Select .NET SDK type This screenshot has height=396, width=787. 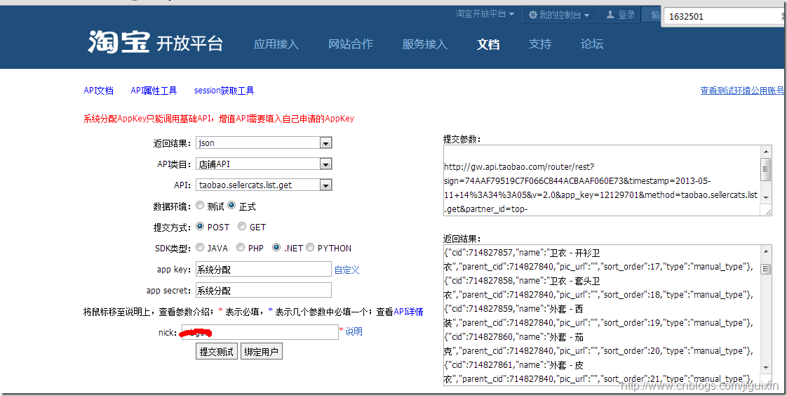point(276,247)
